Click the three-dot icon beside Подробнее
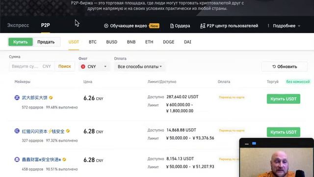314x177 pixels. pyautogui.click(x=268, y=26)
